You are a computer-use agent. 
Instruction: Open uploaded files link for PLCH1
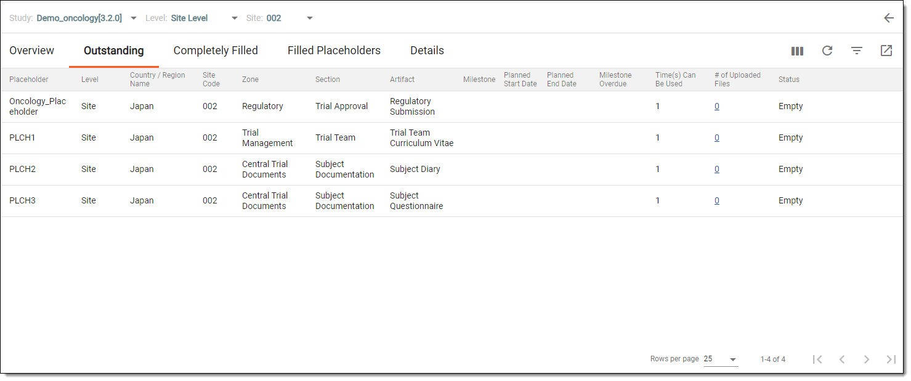point(717,137)
